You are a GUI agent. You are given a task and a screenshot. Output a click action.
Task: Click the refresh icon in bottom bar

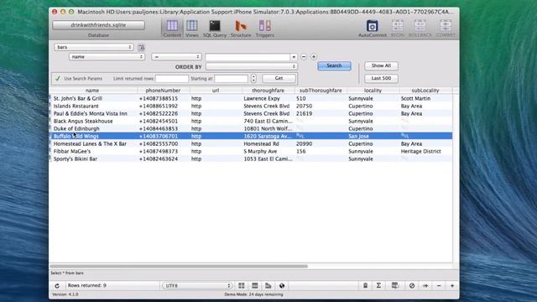tap(57, 285)
